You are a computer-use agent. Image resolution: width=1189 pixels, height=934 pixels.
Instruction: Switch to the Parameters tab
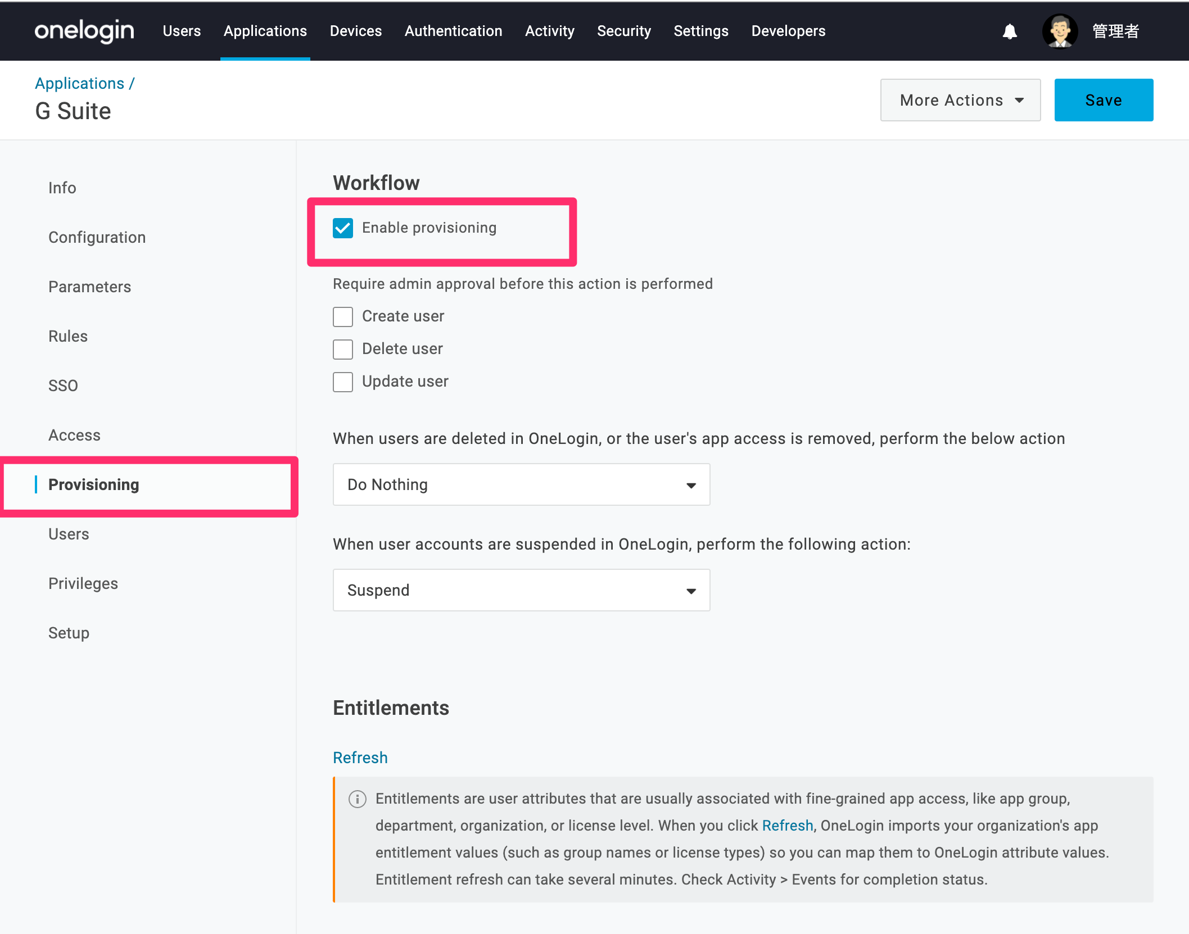90,287
